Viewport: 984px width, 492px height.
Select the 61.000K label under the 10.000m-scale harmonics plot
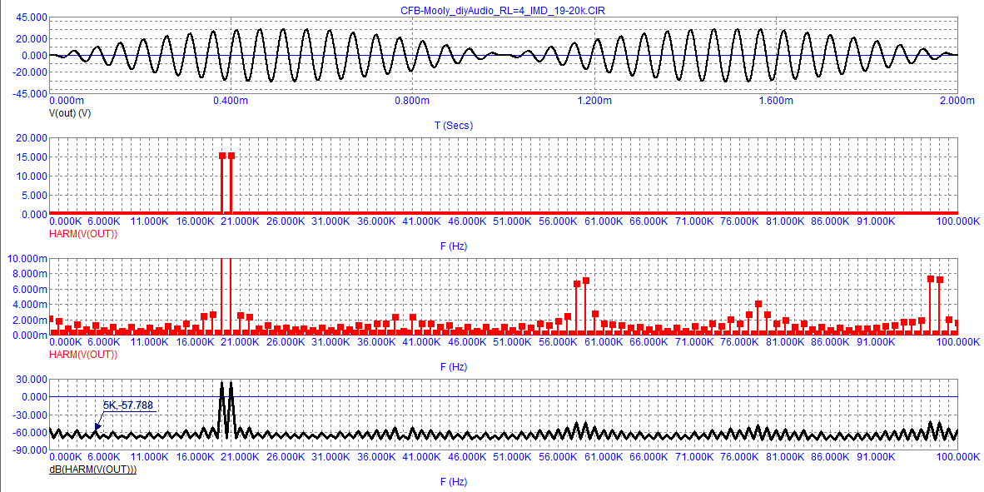point(604,342)
